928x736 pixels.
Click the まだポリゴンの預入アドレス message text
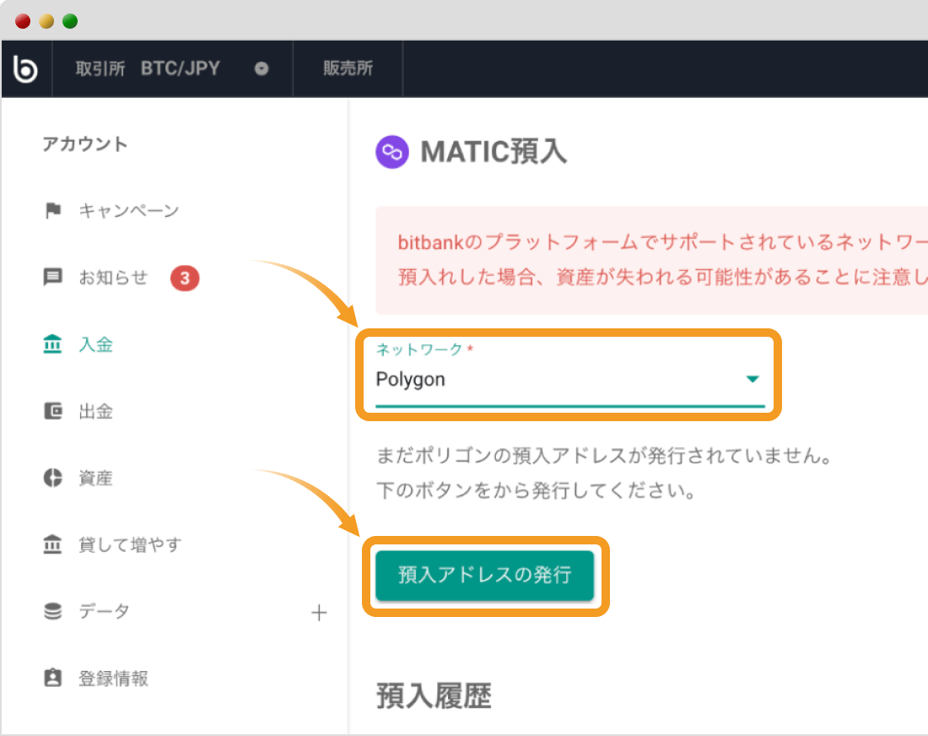(605, 455)
